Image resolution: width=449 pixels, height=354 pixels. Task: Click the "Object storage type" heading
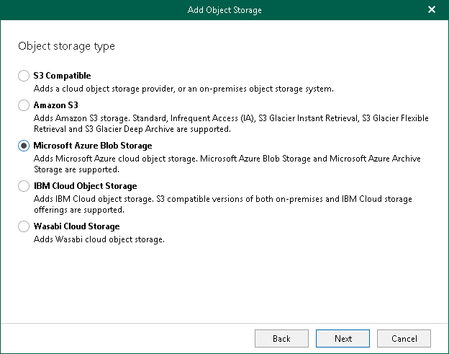[66, 46]
